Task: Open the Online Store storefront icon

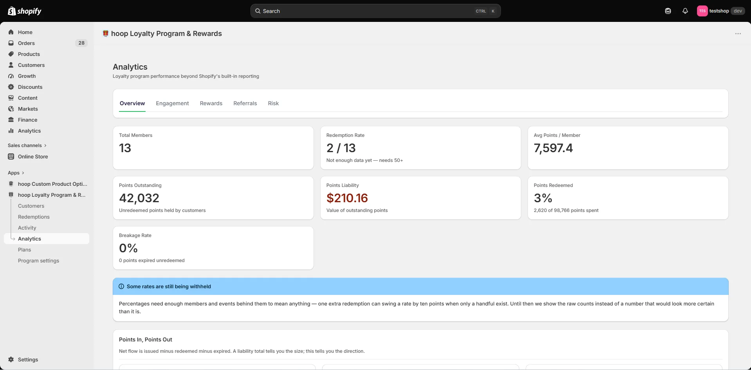Action: pos(11,156)
